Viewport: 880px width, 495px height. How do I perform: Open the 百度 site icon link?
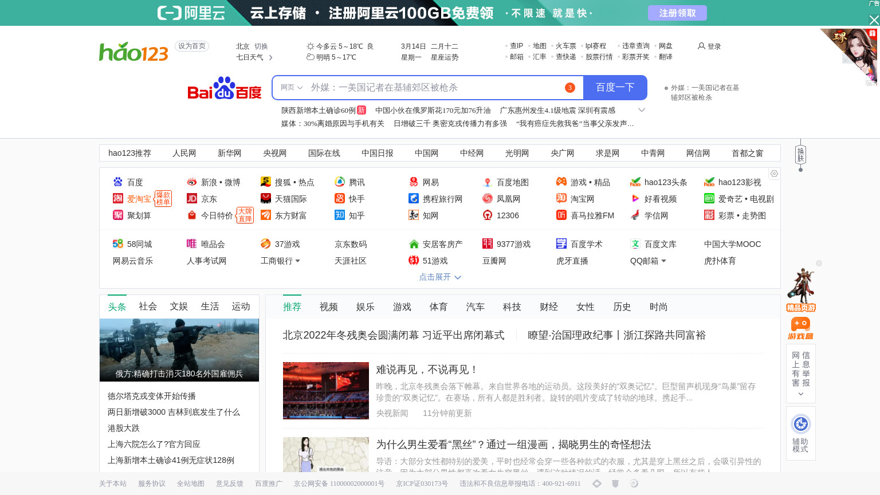click(118, 182)
